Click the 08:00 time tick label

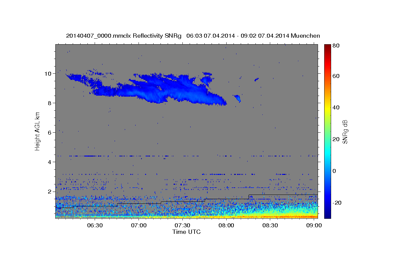point(226,225)
